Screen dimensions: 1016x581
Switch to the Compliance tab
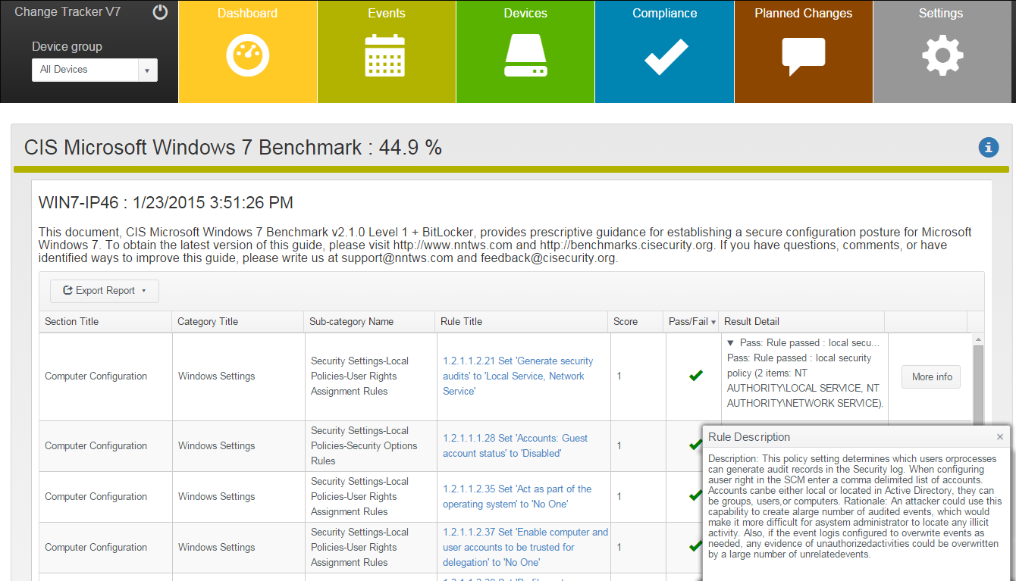coord(664,52)
